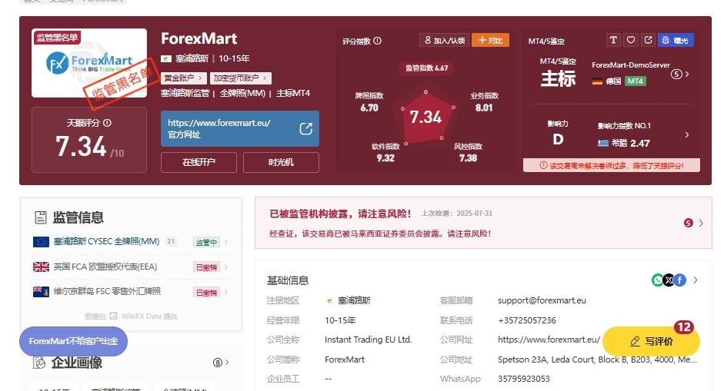The width and height of the screenshot is (724, 391).
Task: Click the X (Twitter) social icon
Action: coord(669,280)
